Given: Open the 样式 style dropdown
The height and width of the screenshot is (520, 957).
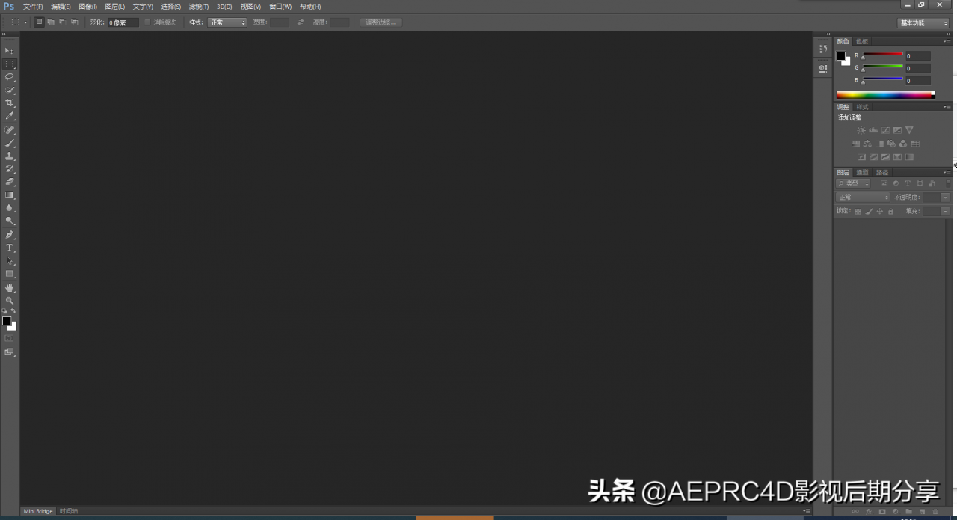Looking at the screenshot, I should click(227, 22).
